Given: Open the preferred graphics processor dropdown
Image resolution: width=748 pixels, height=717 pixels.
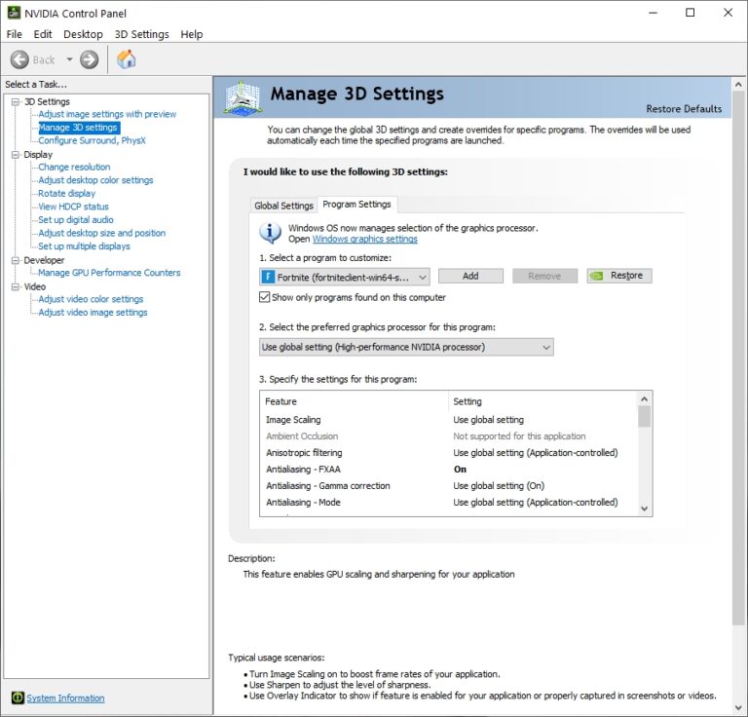Looking at the screenshot, I should click(406, 347).
